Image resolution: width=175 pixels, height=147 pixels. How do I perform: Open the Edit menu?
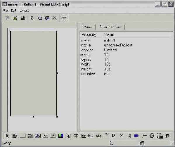pos(13,11)
